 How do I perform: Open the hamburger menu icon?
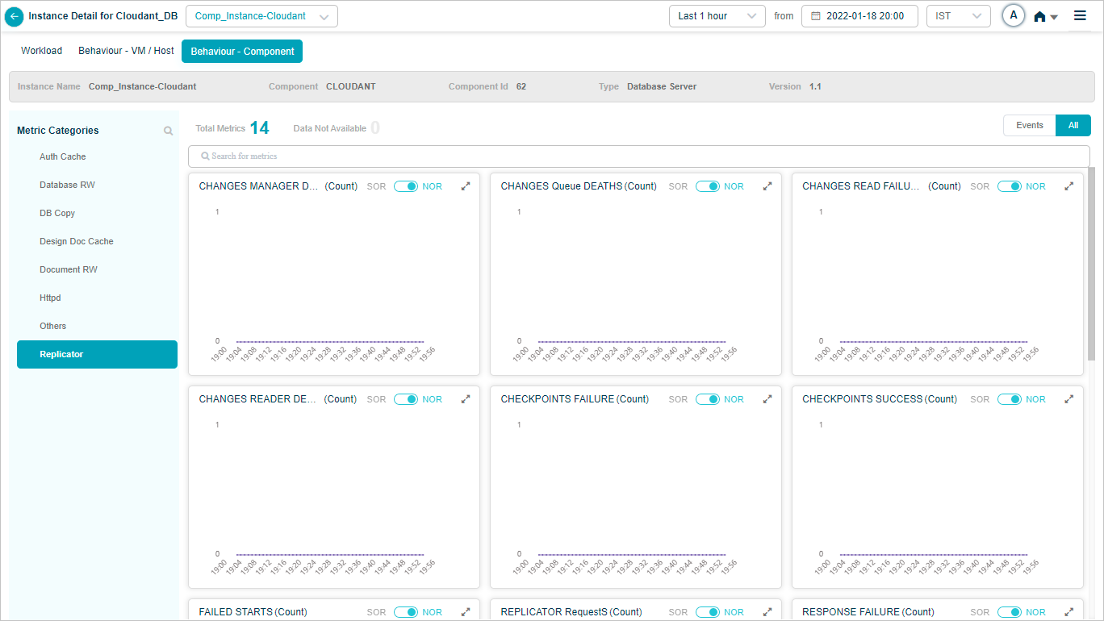click(1080, 16)
